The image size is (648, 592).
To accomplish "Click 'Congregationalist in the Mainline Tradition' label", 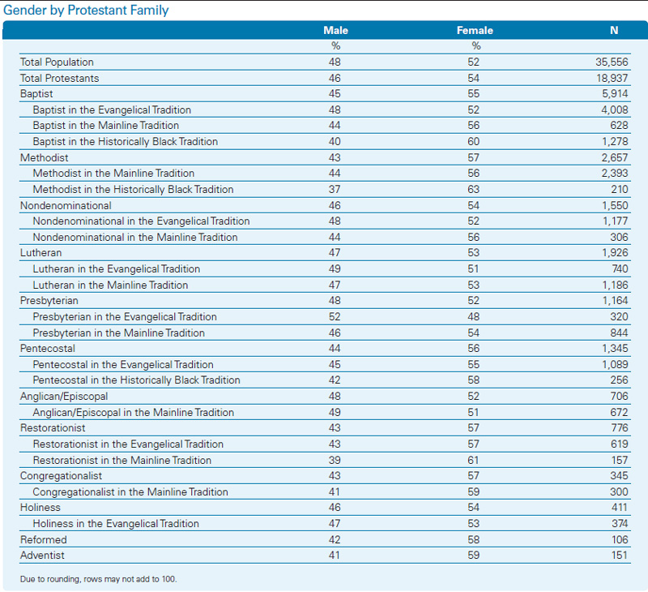I will coord(130,492).
